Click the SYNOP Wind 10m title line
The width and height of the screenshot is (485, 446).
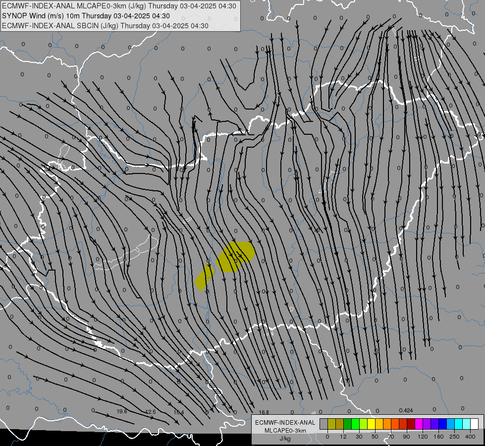click(x=86, y=16)
